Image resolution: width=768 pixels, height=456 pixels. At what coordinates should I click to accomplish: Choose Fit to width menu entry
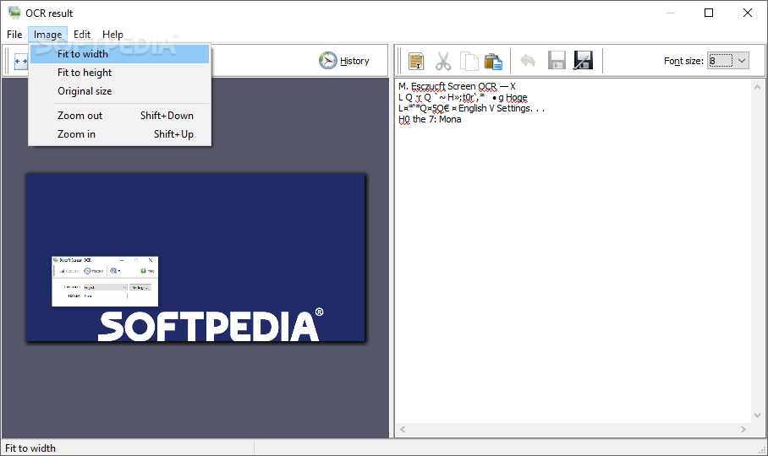[119, 54]
